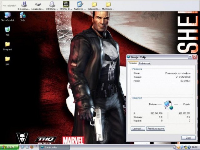Click the Zapri button
The width and height of the screenshot is (200, 150).
pyautogui.click(x=188, y=138)
